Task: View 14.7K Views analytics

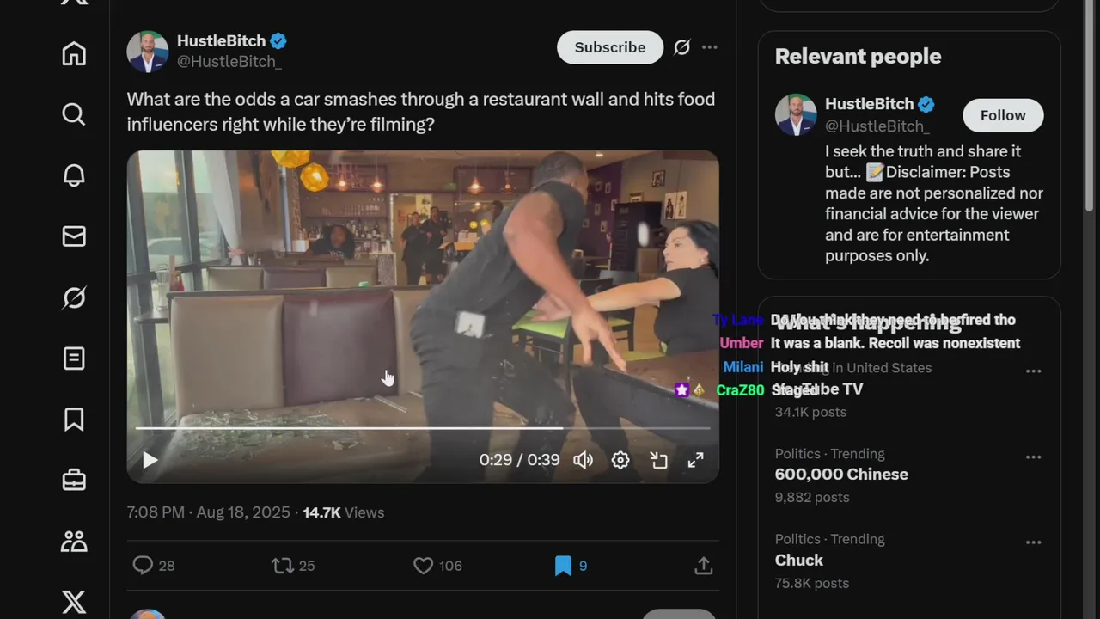Action: coord(344,512)
